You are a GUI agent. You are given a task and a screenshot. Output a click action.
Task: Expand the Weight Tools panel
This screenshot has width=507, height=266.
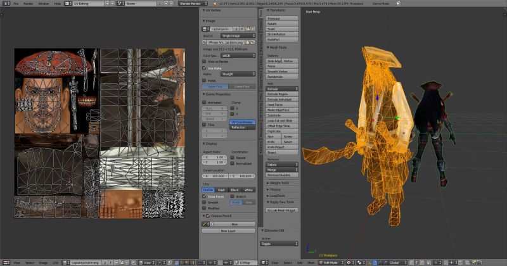(x=278, y=183)
